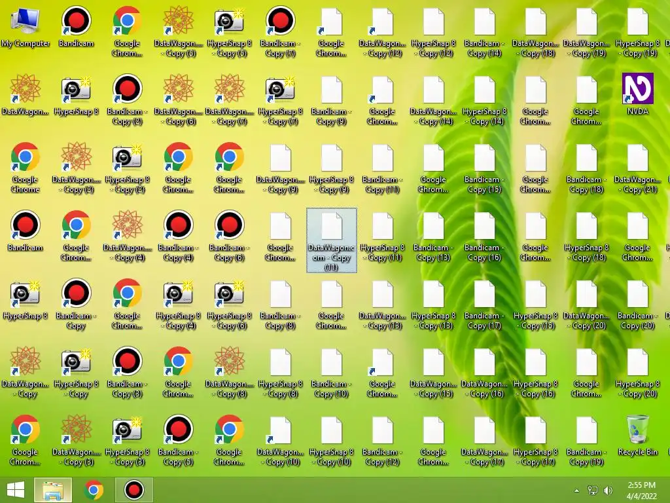Viewport: 670px width, 503px height.
Task: Select HyperSnap 8 - Copy (14) file
Action: (x=484, y=100)
